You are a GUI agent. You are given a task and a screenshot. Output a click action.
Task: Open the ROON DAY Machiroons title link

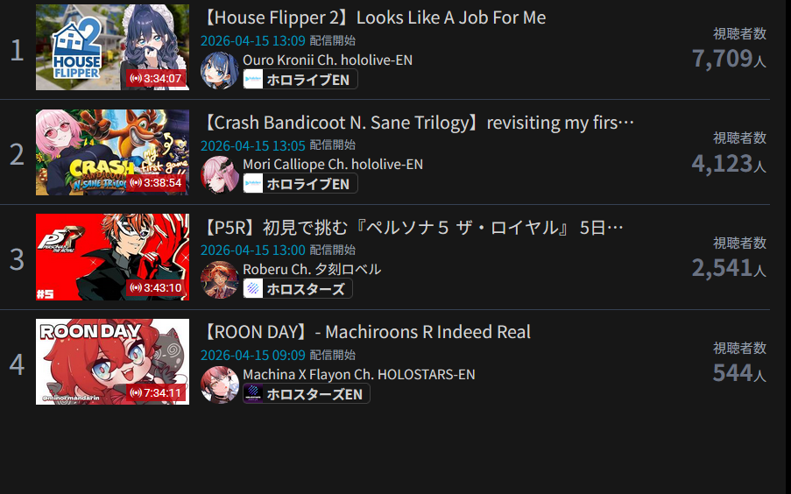point(366,332)
